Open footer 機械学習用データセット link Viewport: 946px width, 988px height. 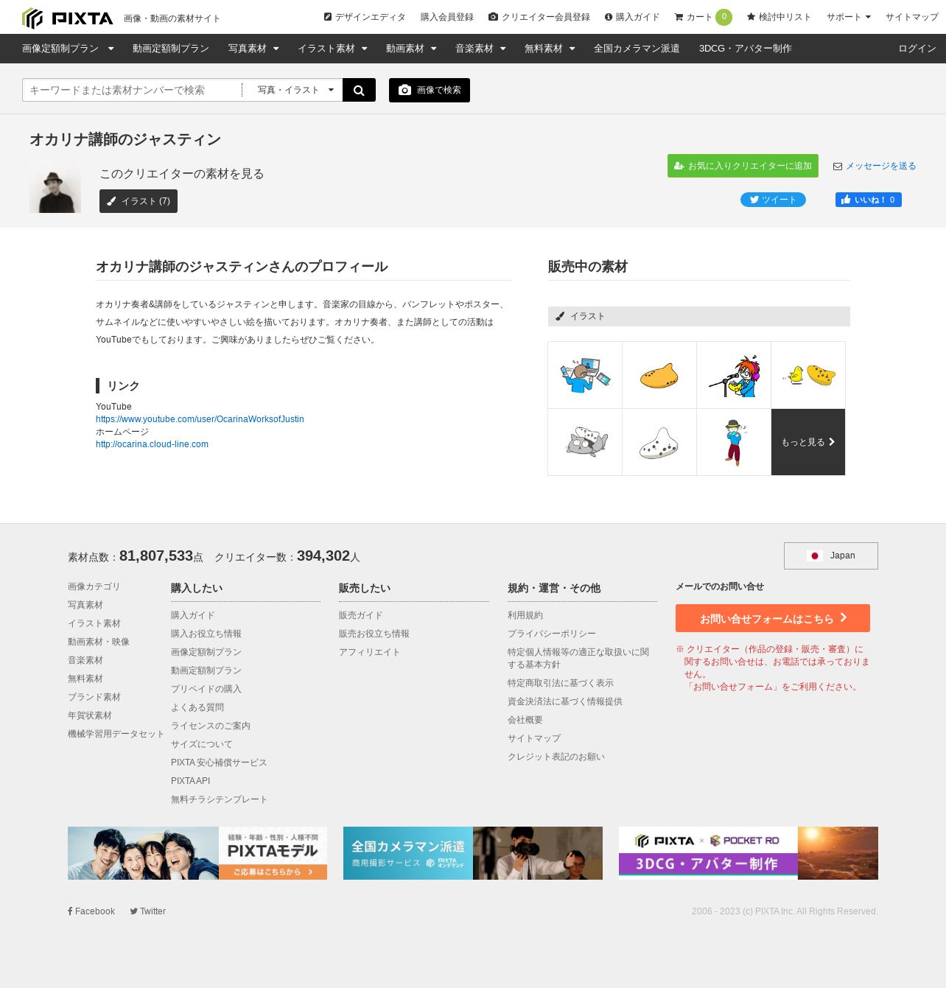116,734
